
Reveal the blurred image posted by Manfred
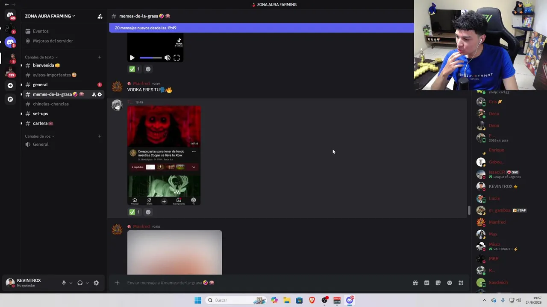click(174, 252)
